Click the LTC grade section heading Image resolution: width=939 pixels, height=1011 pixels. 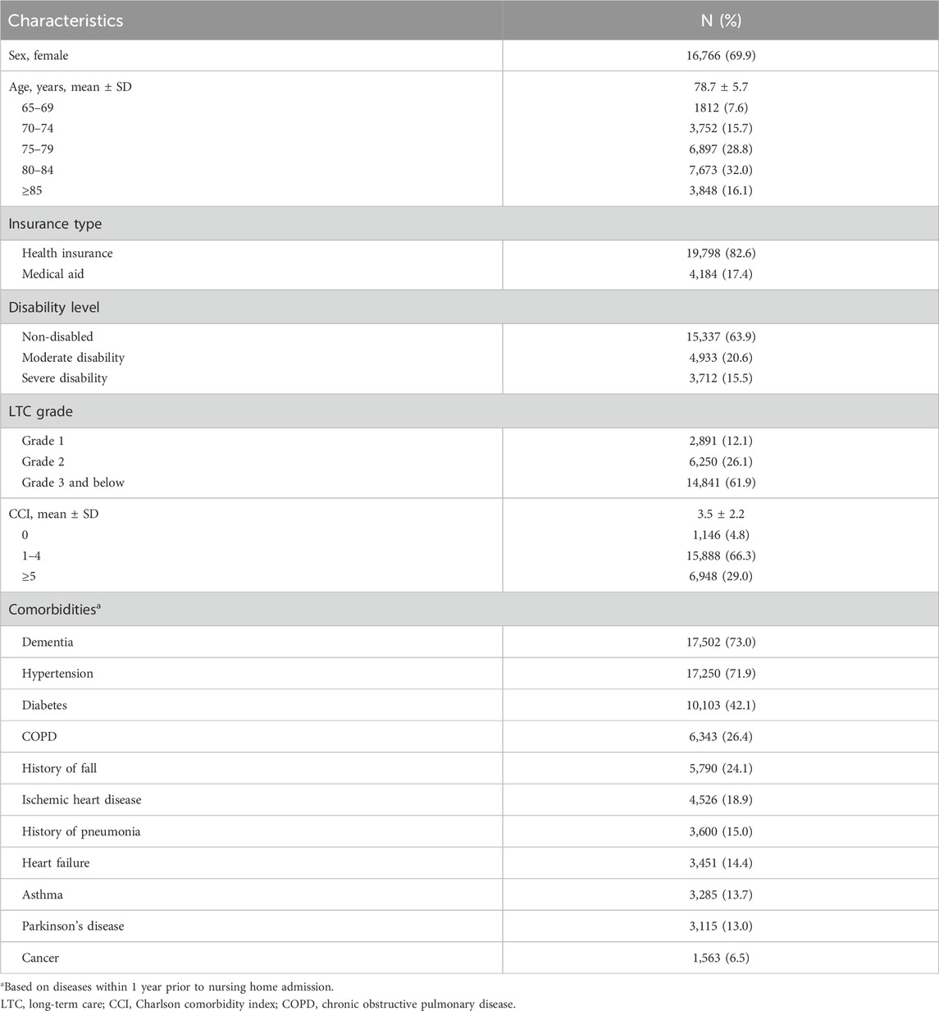41,411
